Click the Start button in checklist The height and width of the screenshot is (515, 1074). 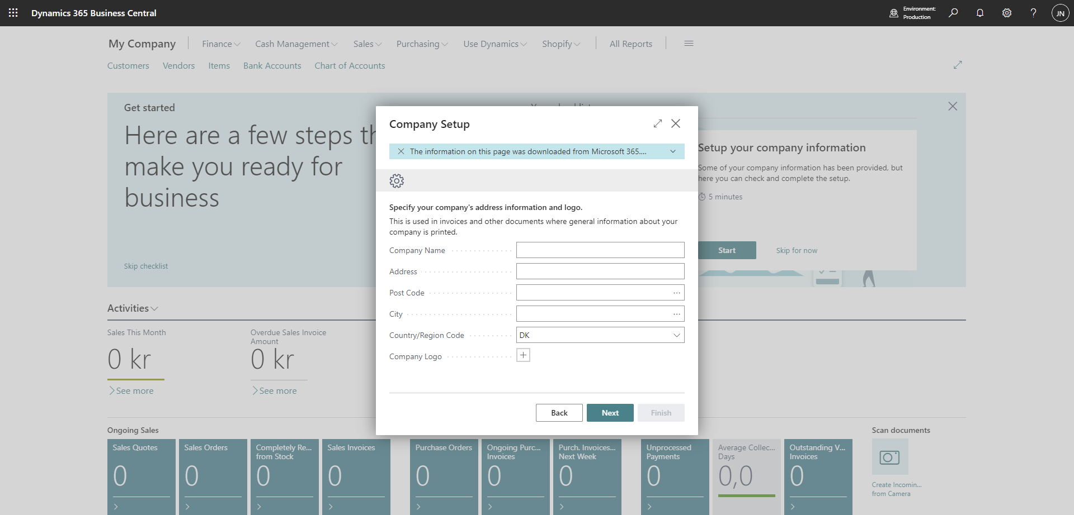coord(727,250)
